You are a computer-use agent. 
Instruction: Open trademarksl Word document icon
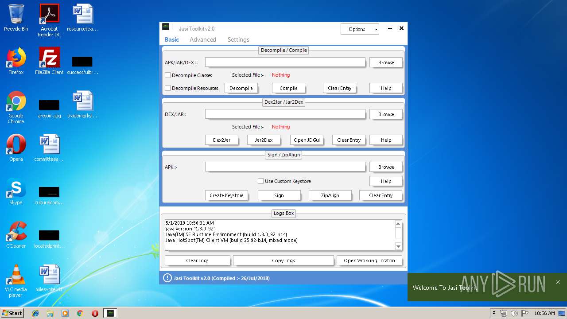coord(82,105)
